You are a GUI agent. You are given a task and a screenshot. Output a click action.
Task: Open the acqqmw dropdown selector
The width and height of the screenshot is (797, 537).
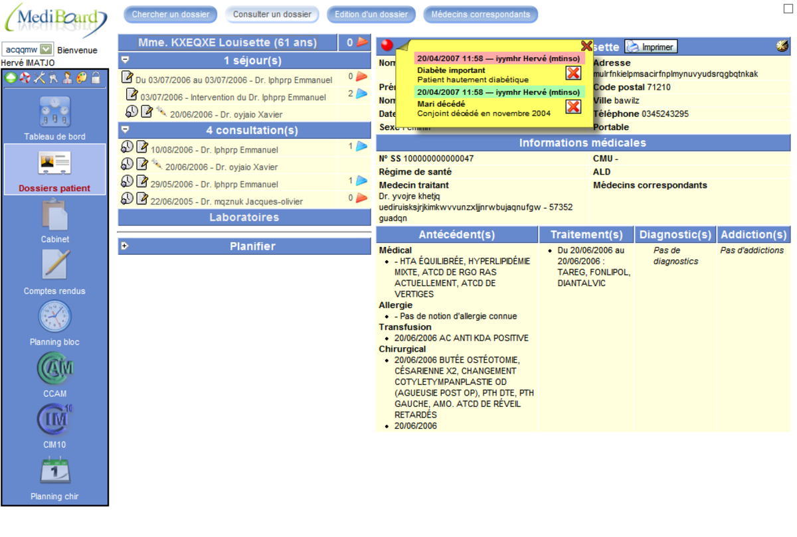point(28,49)
